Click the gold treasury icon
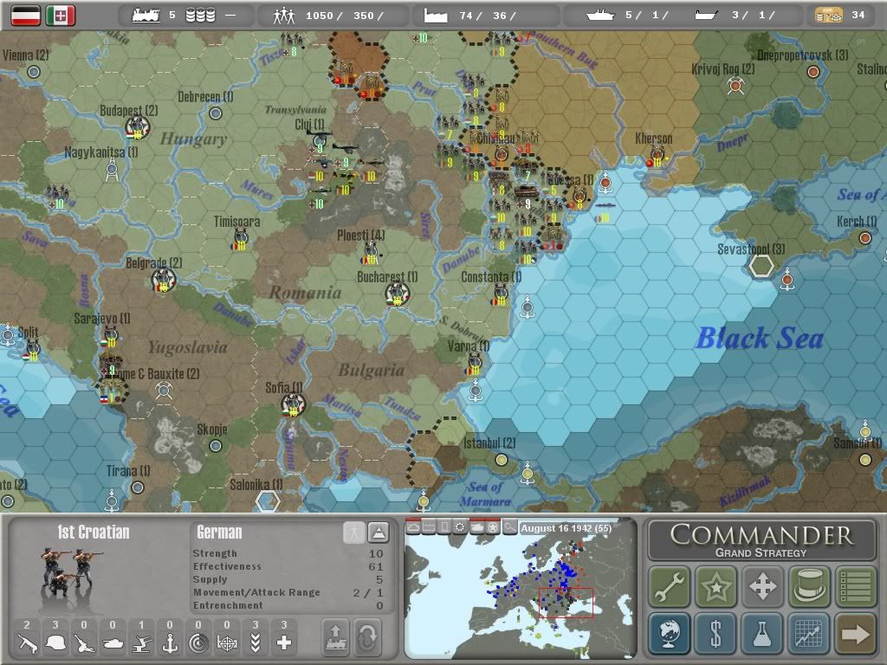 tap(829, 16)
